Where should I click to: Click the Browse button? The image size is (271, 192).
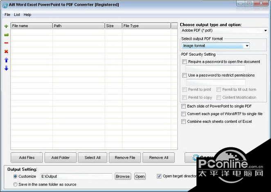(x=123, y=176)
